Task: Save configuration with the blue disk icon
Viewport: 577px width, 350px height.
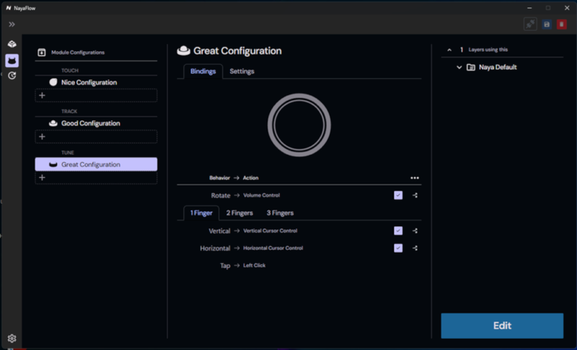Action: click(547, 24)
